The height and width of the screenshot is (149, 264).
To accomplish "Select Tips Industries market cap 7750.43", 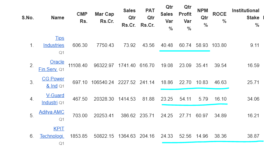I will coord(105,45).
